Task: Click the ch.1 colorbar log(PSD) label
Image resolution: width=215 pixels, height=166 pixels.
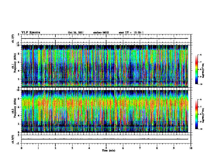Action: point(203,71)
